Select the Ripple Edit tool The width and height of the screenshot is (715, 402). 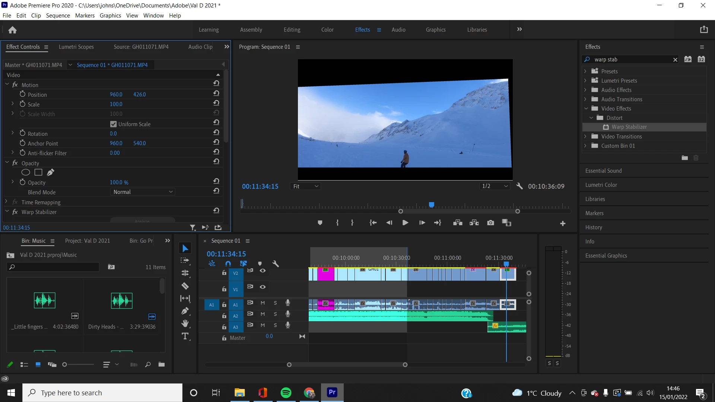185,273
